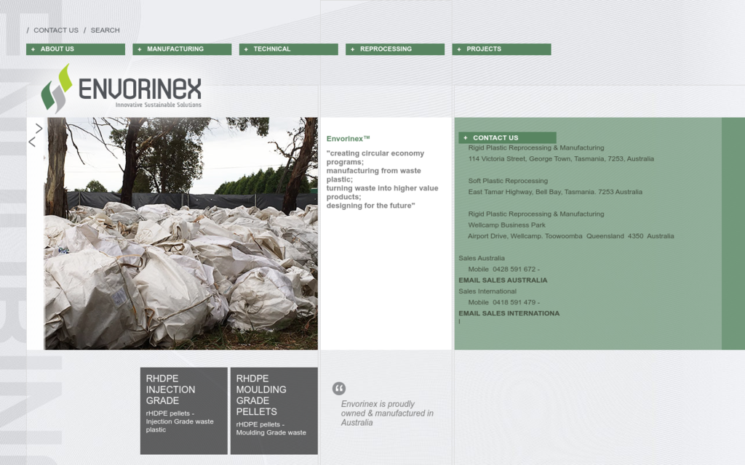Expand the About Us menu

point(76,49)
